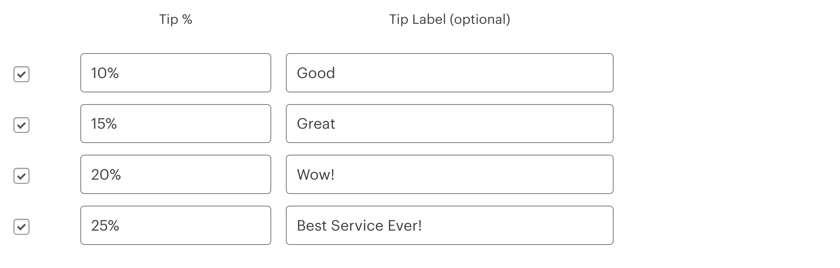The width and height of the screenshot is (840, 268).
Task: Click the Great tip label field
Action: [x=450, y=124]
